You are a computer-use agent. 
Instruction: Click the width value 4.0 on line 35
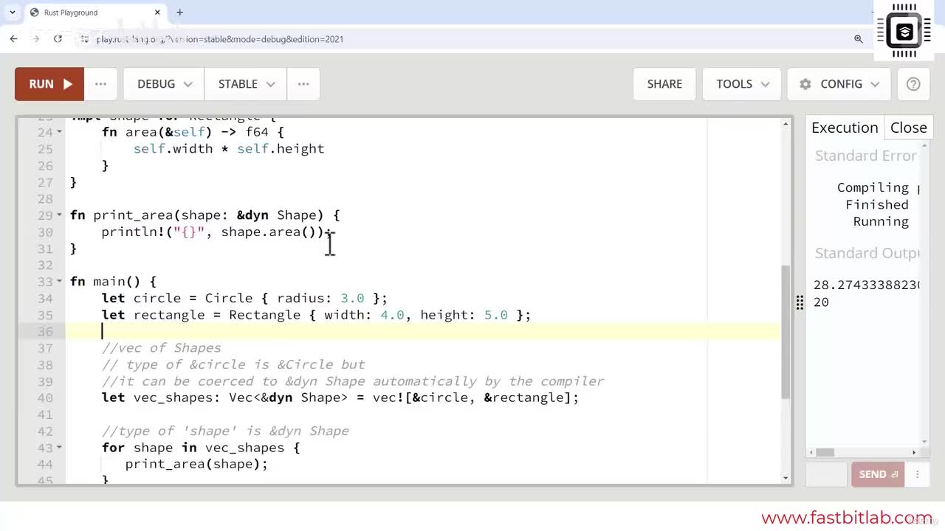point(392,315)
